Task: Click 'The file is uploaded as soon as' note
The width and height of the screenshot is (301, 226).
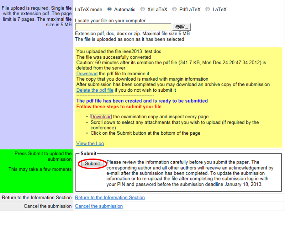Action: [x=129, y=39]
